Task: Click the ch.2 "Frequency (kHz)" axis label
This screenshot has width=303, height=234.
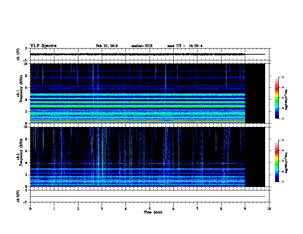Action: [21, 152]
